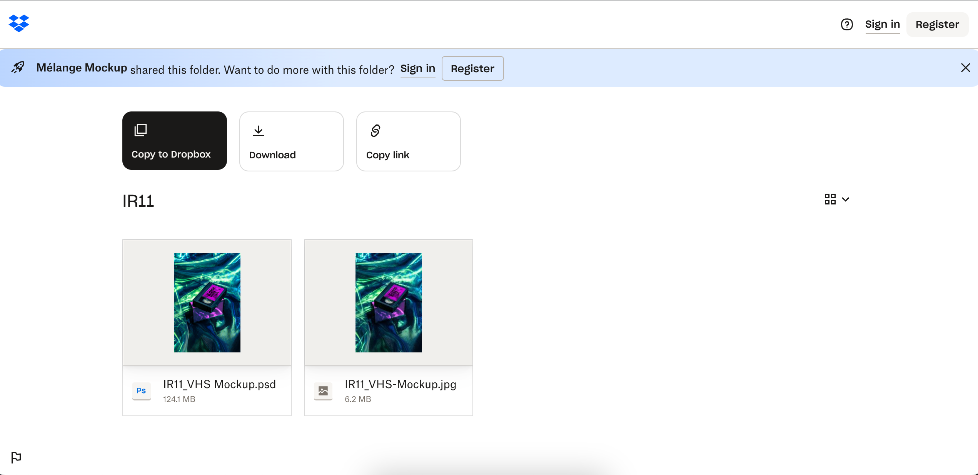Click the Photoshop file type icon
This screenshot has width=978, height=475.
click(141, 391)
